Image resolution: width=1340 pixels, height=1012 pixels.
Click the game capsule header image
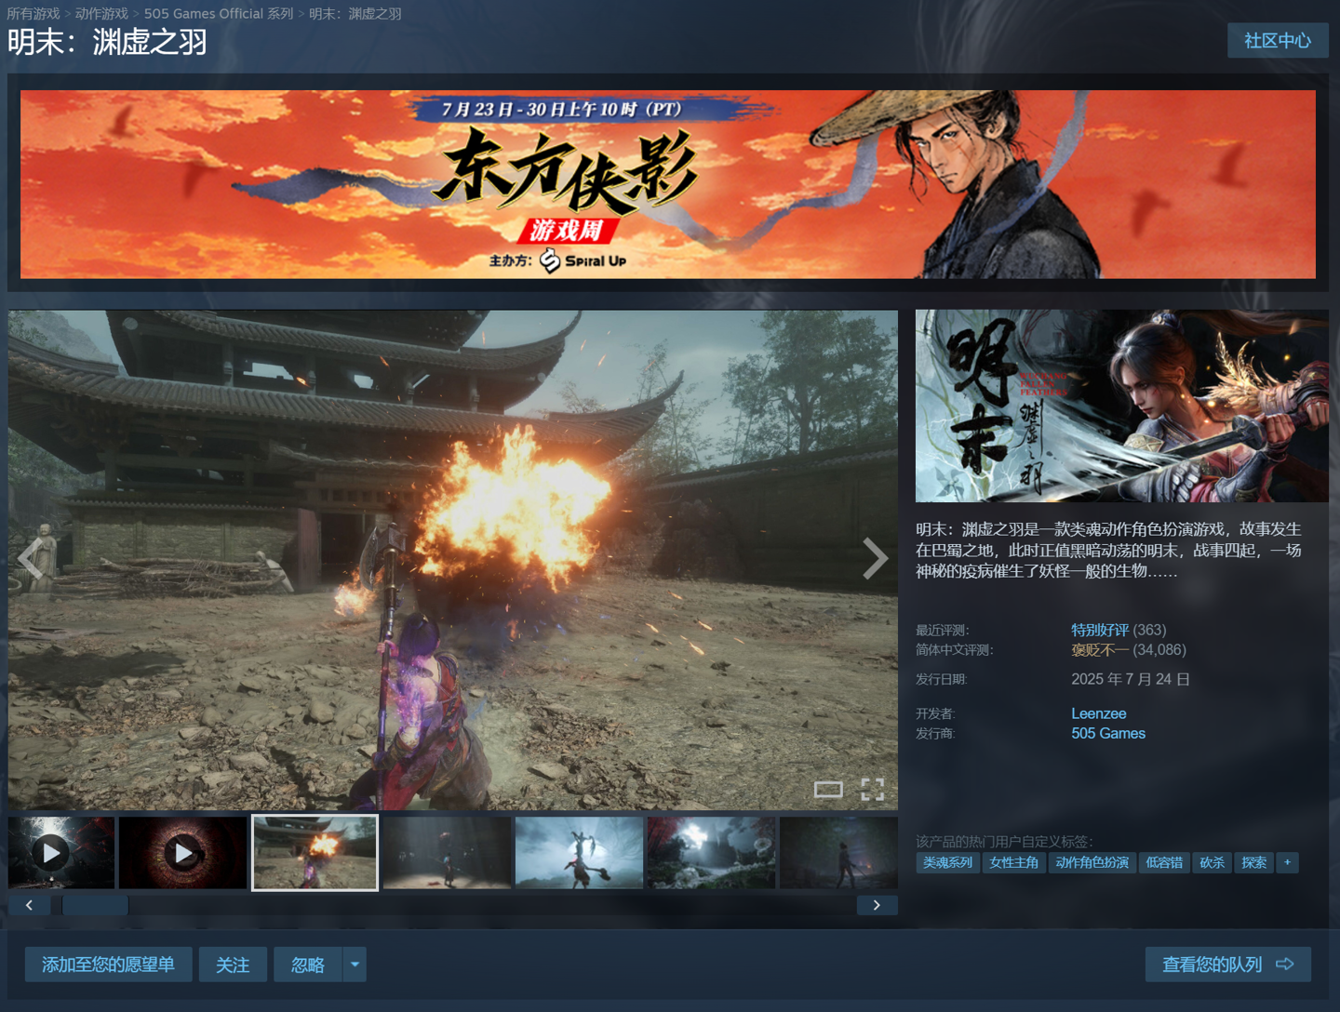pos(1122,406)
